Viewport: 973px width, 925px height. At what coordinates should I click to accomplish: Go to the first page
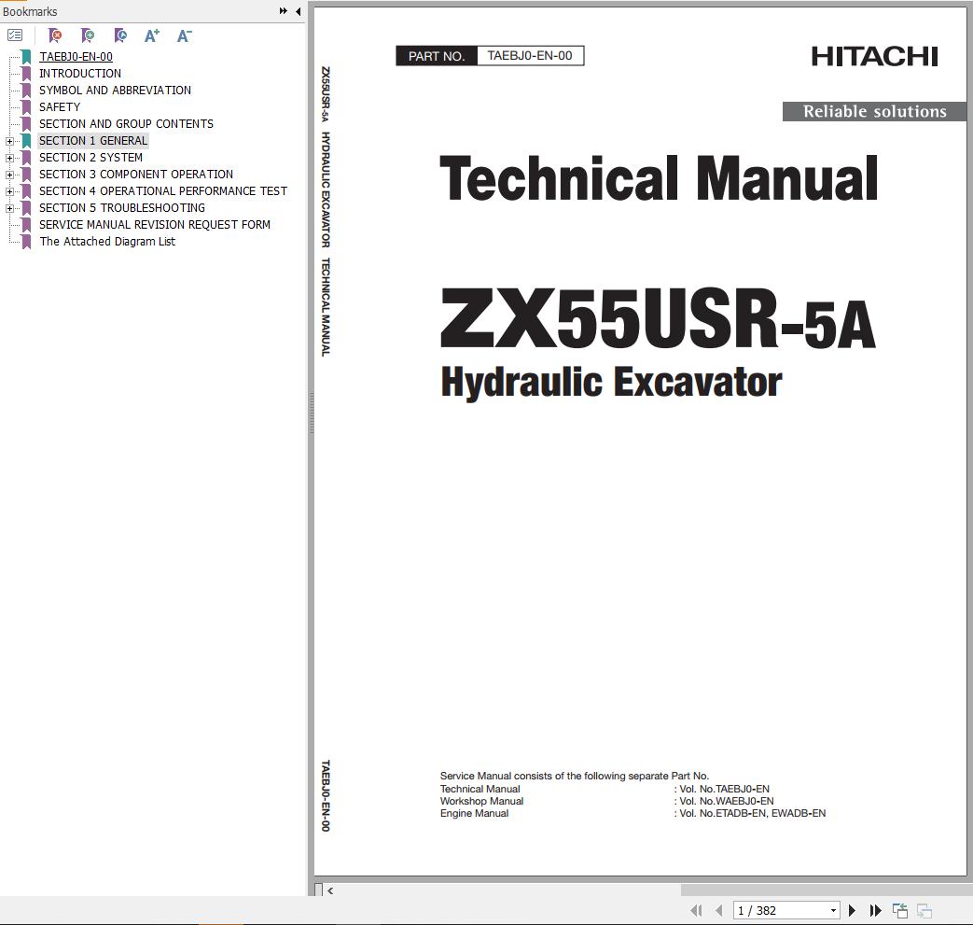[696, 910]
